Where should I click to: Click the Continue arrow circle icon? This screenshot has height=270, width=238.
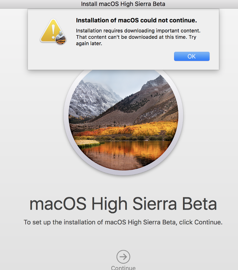tap(123, 257)
